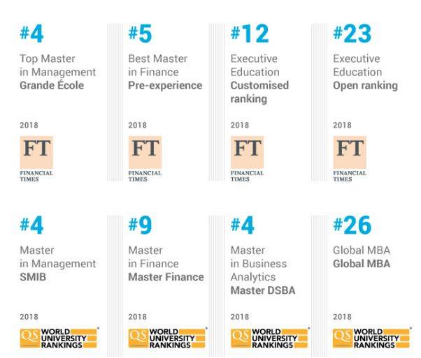Click the #26 ranking number
Image resolution: width=421 pixels, height=358 pixels.
(352, 225)
